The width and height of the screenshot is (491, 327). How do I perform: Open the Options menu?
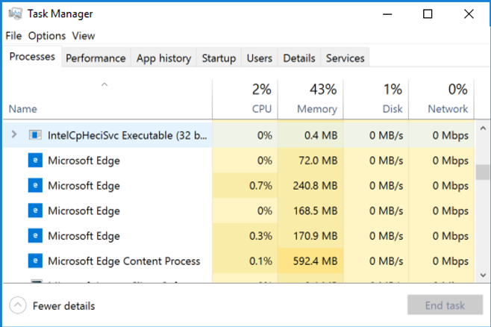click(x=47, y=36)
